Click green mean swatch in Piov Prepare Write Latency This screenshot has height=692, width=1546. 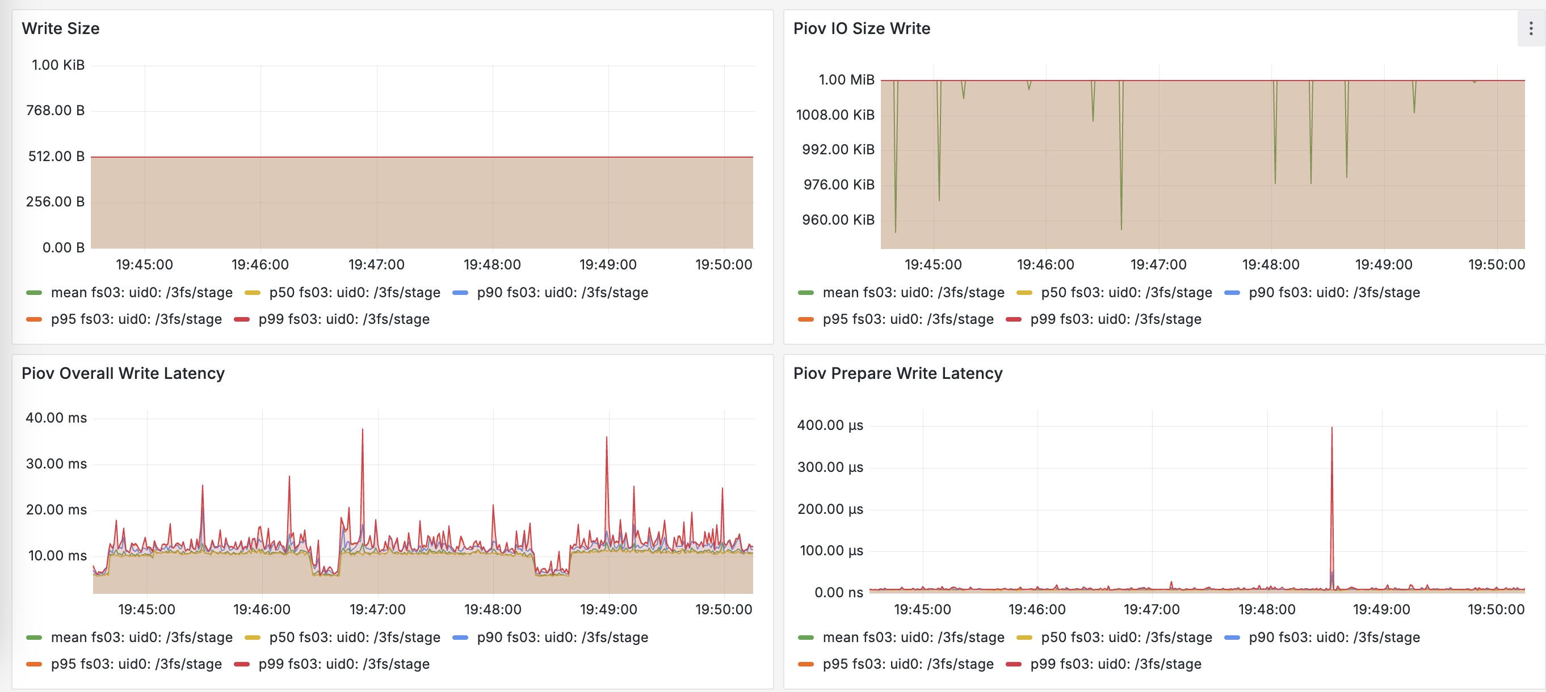pos(806,638)
